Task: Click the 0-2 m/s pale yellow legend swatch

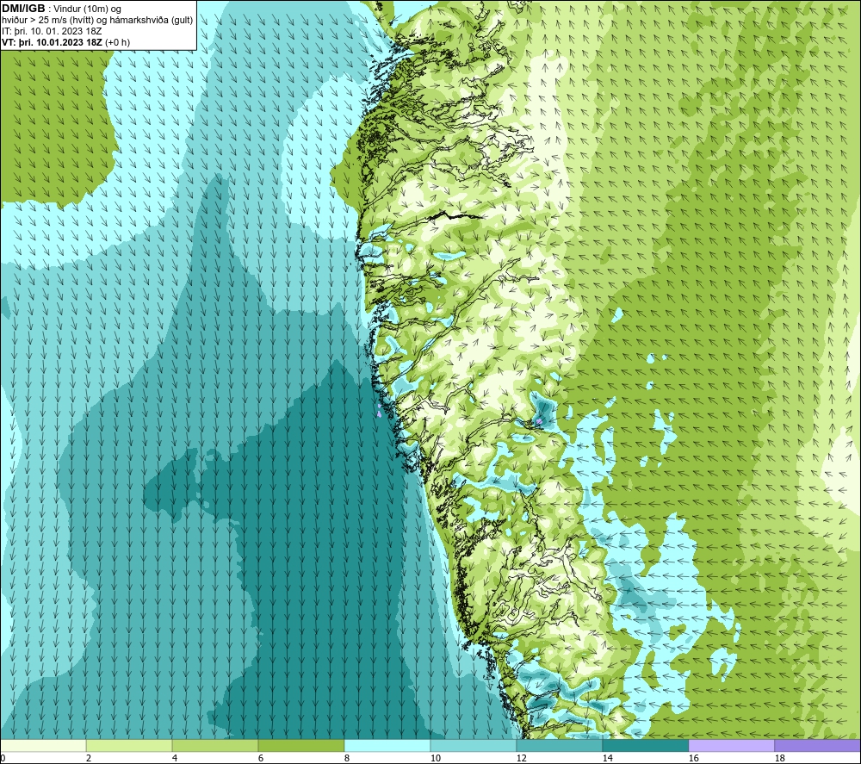Action: (x=43, y=745)
